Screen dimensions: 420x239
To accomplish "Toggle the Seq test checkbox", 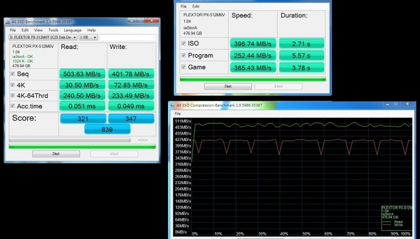I will pyautogui.click(x=12, y=73).
